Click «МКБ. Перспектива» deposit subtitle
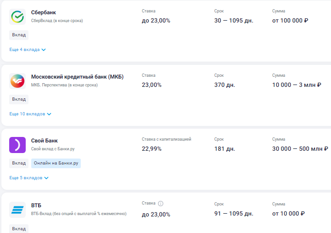 64,85
